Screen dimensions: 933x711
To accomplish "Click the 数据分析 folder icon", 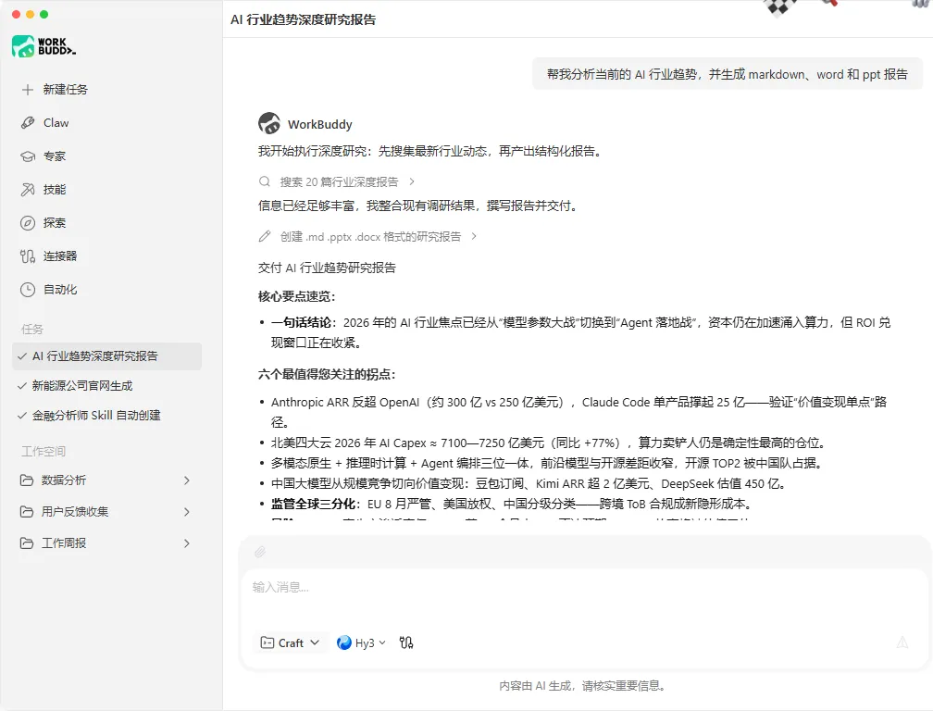I will [26, 480].
